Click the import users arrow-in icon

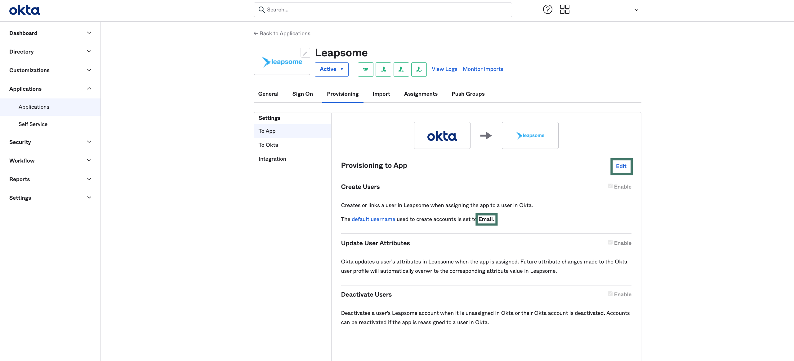click(383, 69)
